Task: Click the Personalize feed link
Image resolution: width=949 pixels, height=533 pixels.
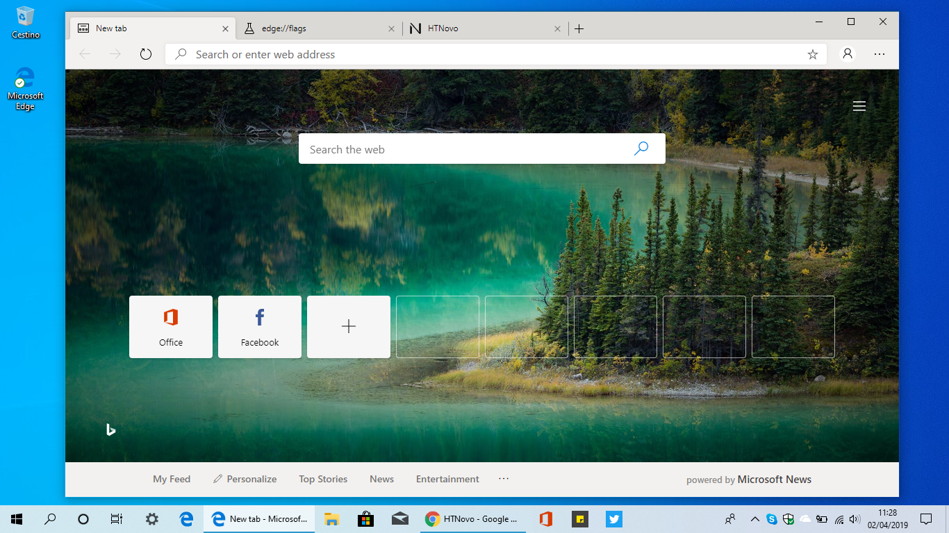Action: (x=245, y=479)
